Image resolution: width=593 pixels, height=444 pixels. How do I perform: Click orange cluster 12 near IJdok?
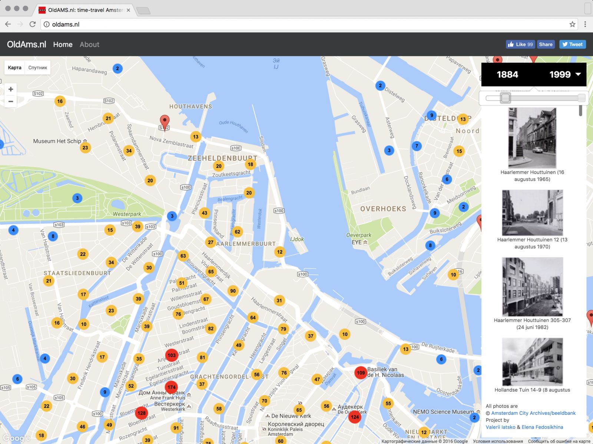(280, 252)
